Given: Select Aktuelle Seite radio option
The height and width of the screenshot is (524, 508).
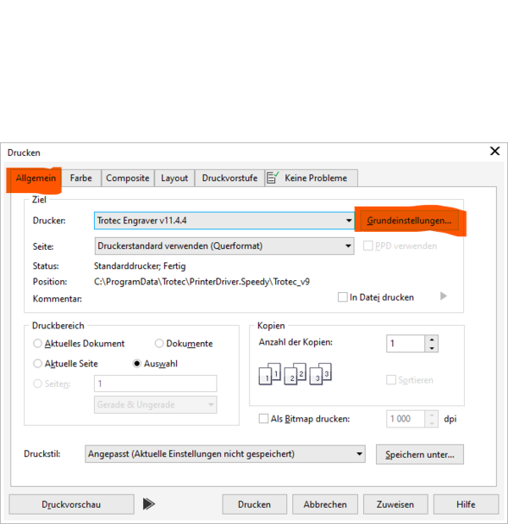Looking at the screenshot, I should [38, 363].
